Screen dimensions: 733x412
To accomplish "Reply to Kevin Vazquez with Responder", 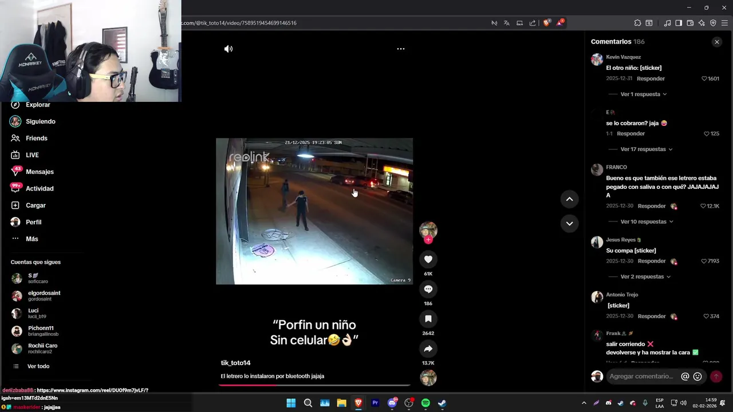I will tap(651, 78).
